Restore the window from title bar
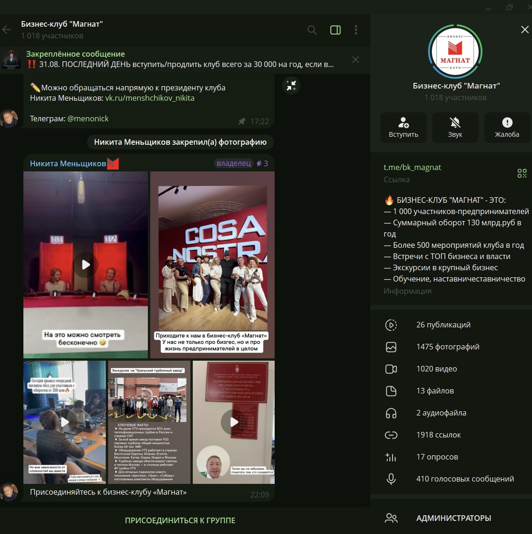This screenshot has width=532, height=534. [x=509, y=7]
